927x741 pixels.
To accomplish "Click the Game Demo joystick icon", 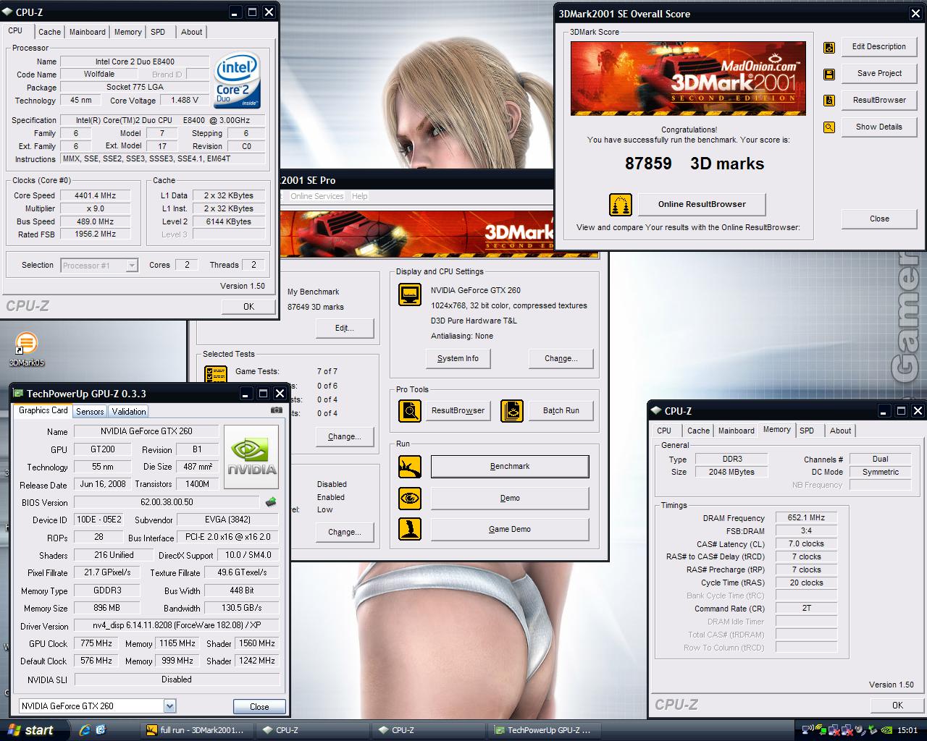I will click(x=410, y=529).
